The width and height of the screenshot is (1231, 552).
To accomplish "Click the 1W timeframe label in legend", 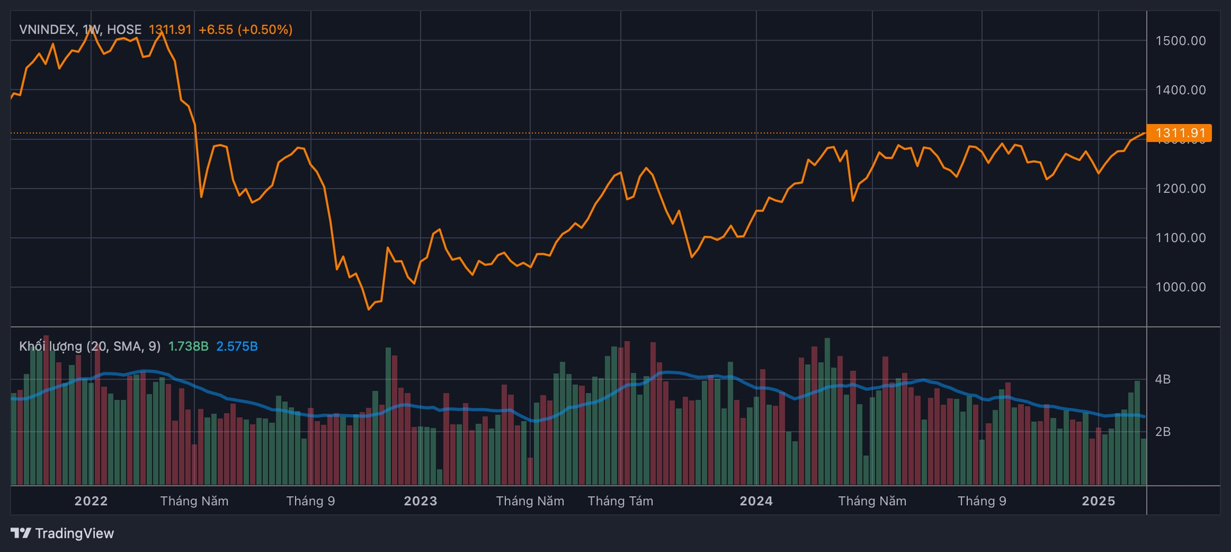I will [92, 29].
